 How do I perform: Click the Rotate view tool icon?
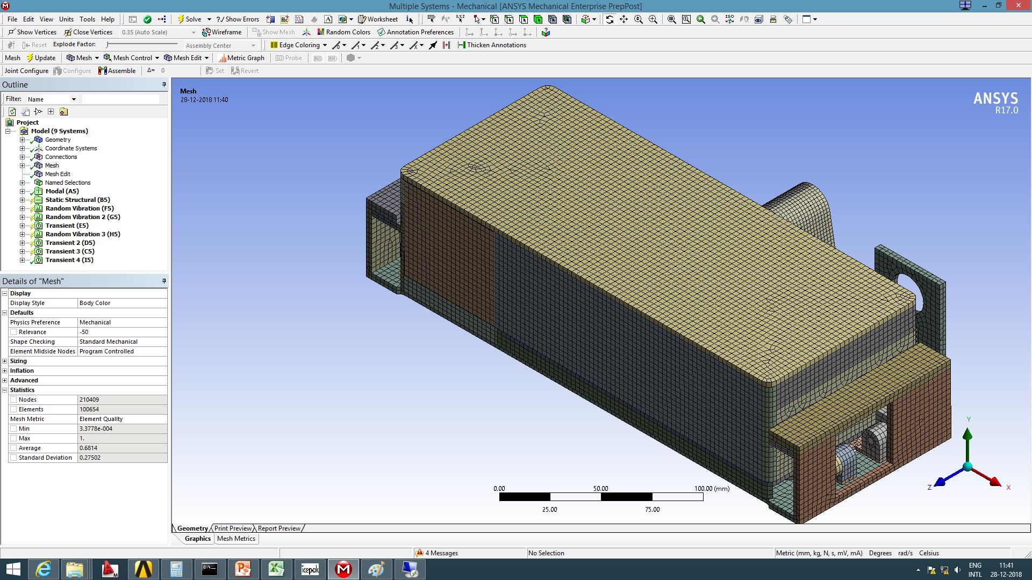pyautogui.click(x=610, y=19)
